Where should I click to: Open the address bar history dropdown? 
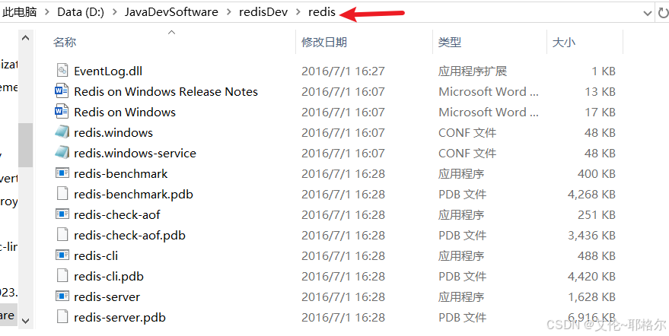click(647, 13)
